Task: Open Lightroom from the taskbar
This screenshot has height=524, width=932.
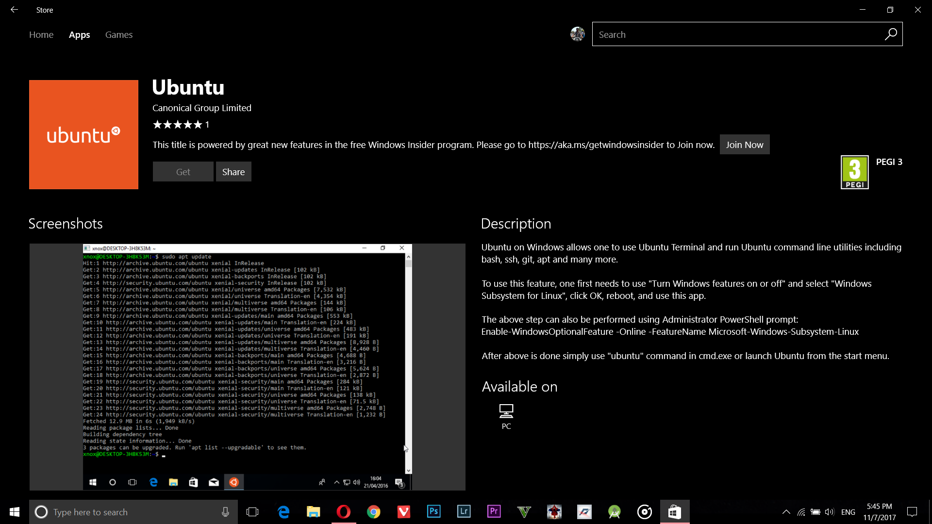Action: pos(464,511)
